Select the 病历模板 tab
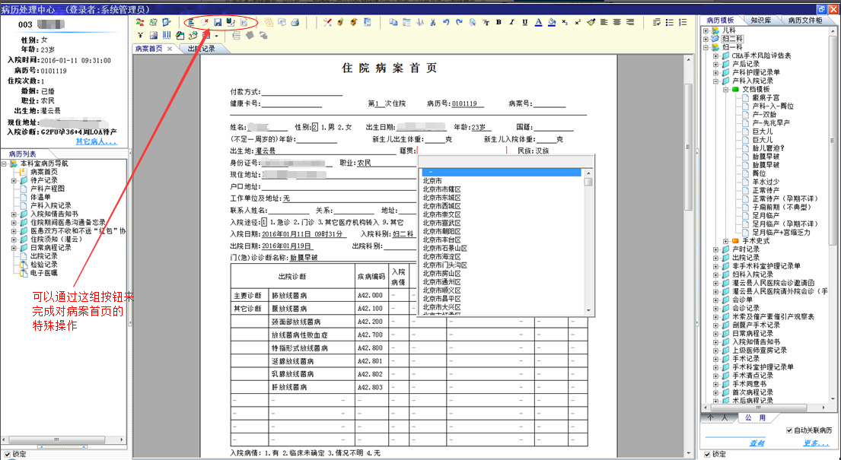Viewport: 841px width, 460px height. pyautogui.click(x=720, y=21)
